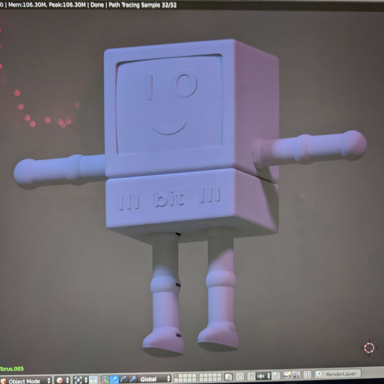Toggle manipulate center points option

[x=93, y=380]
